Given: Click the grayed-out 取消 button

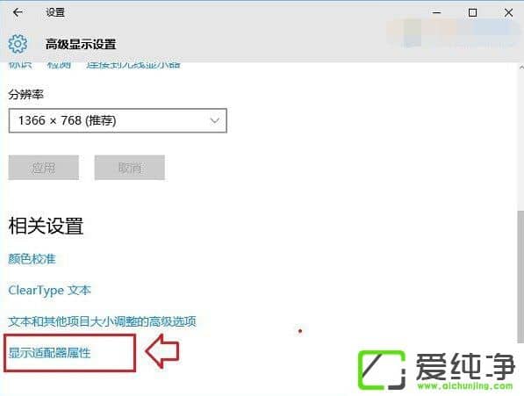Looking at the screenshot, I should tap(130, 168).
